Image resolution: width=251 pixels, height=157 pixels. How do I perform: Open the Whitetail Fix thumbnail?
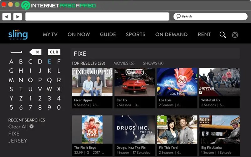(219, 82)
